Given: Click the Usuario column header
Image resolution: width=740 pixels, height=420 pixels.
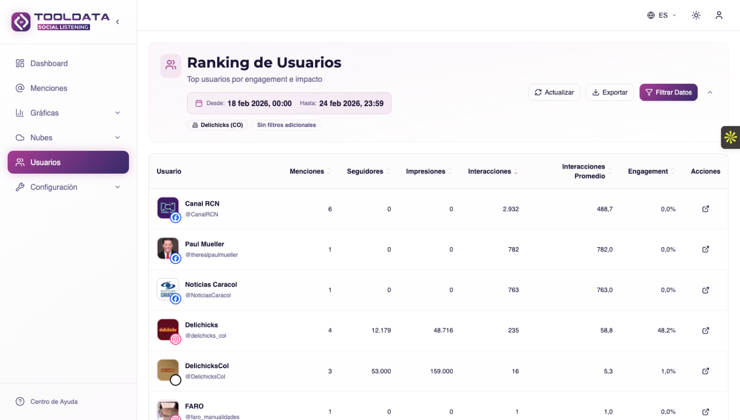Looking at the screenshot, I should click(x=169, y=172).
